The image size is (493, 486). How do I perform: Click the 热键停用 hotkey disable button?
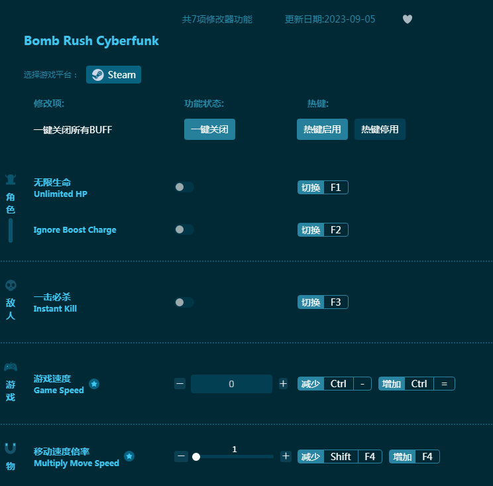click(380, 129)
